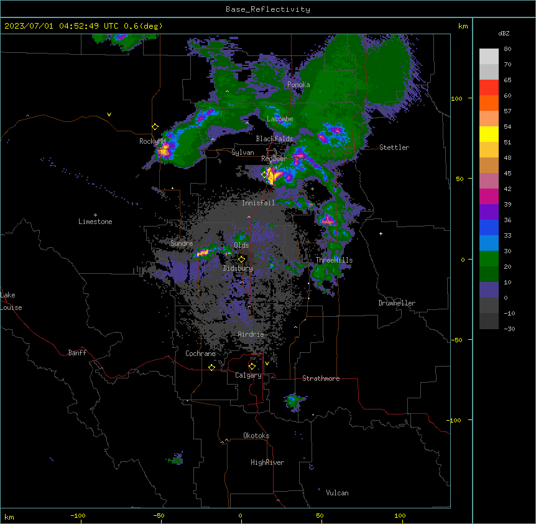Click the white asterisk marker above Limestone
Viewport: 536px width, 524px height.
click(95, 215)
